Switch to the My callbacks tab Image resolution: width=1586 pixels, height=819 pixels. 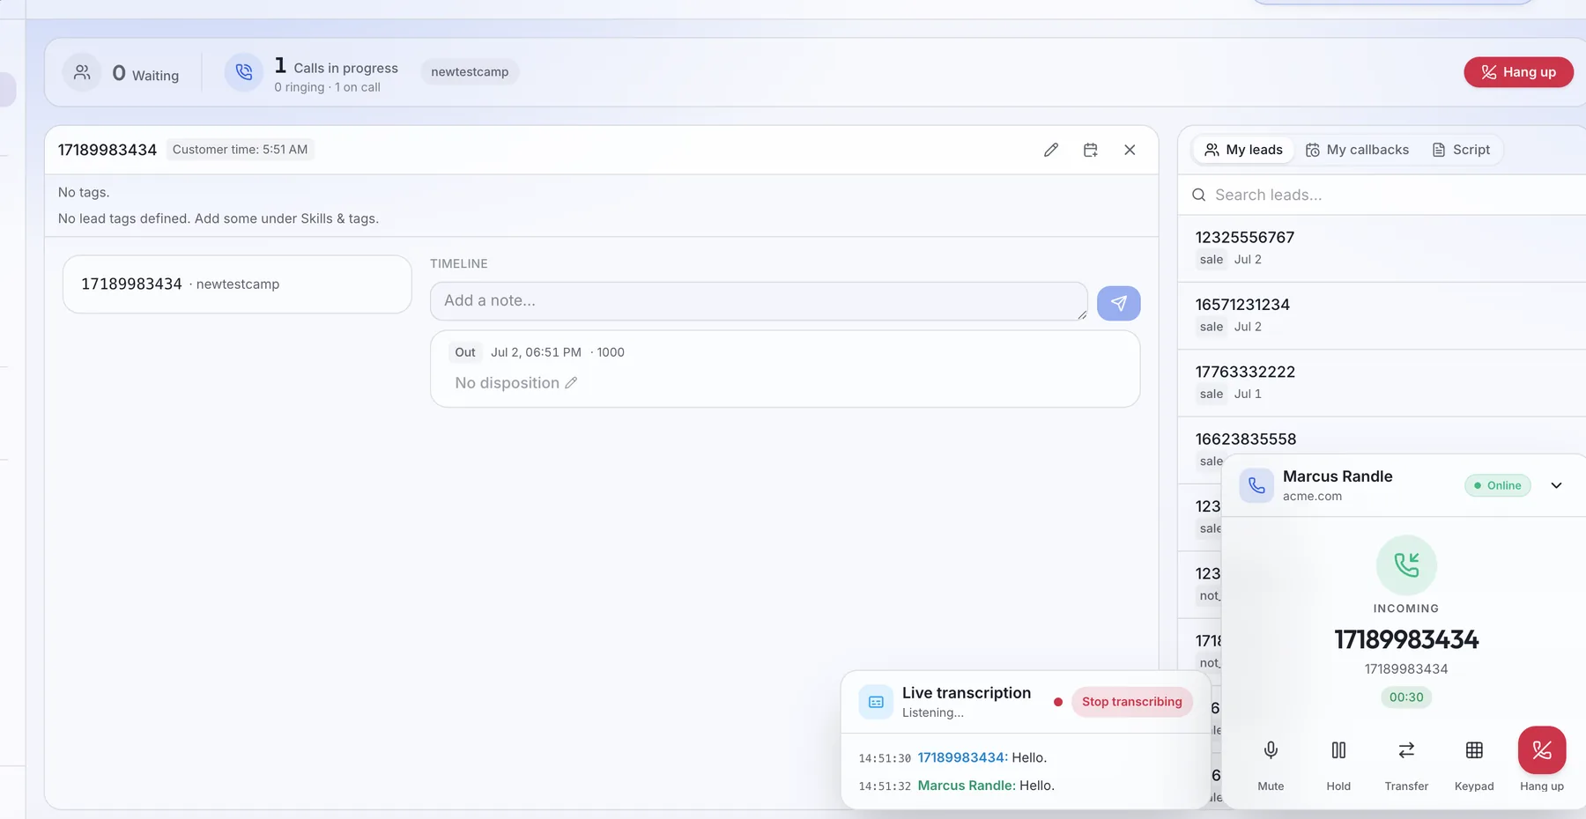pyautogui.click(x=1357, y=150)
